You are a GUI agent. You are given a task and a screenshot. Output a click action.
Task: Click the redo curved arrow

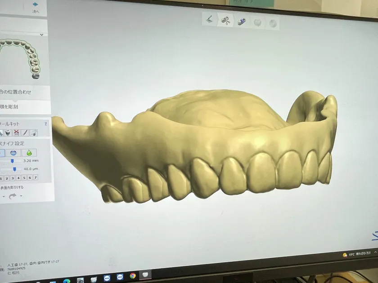13,196
